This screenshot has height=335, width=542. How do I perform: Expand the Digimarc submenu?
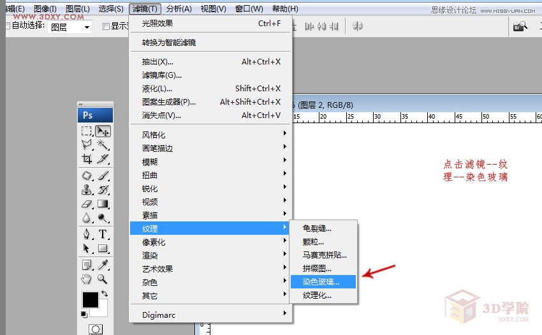[211, 315]
